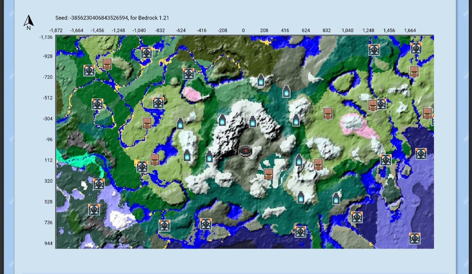Viewport: 472px width, 274px height.
Task: Click the small pink cherry grove in northwest
Action: (192, 92)
